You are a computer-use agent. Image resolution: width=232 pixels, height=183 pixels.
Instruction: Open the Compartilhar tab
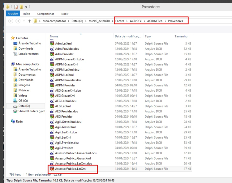(45, 14)
